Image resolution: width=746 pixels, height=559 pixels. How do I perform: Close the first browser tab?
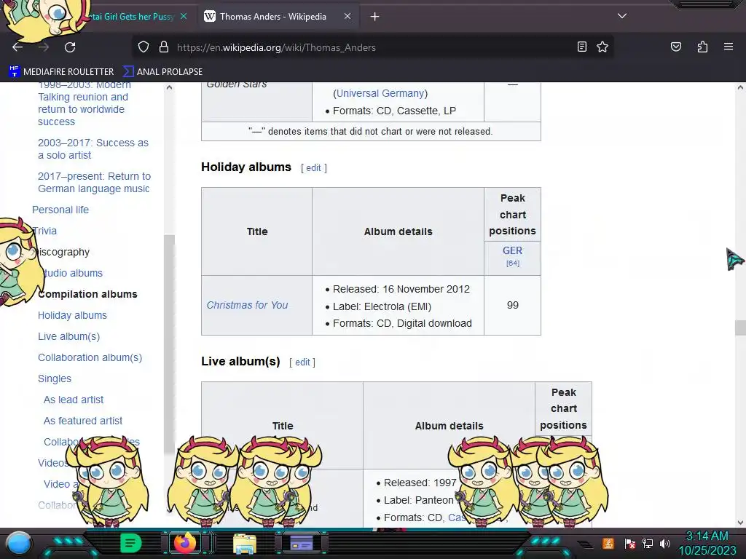184,16
